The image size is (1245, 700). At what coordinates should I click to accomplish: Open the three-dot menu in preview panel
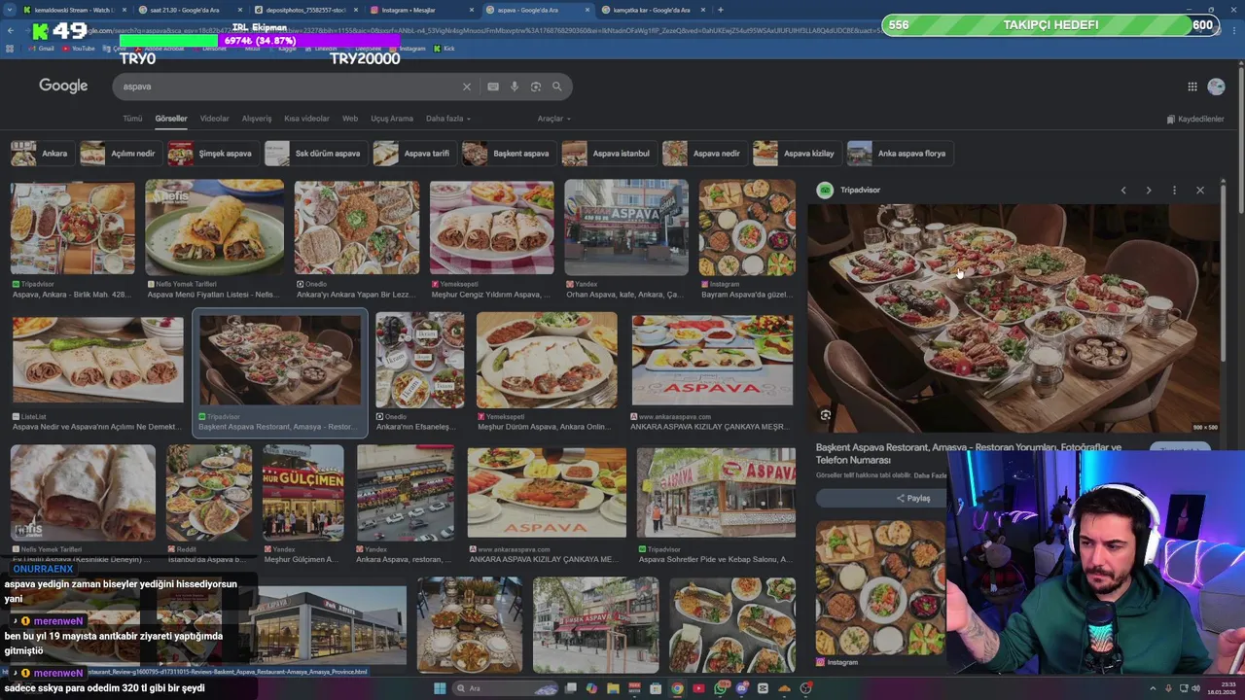1174,191
